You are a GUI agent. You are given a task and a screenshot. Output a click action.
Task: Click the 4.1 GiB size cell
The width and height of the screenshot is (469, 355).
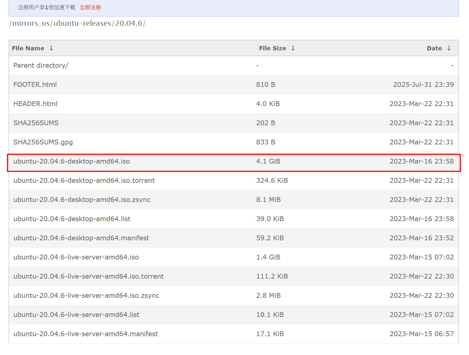pos(268,161)
